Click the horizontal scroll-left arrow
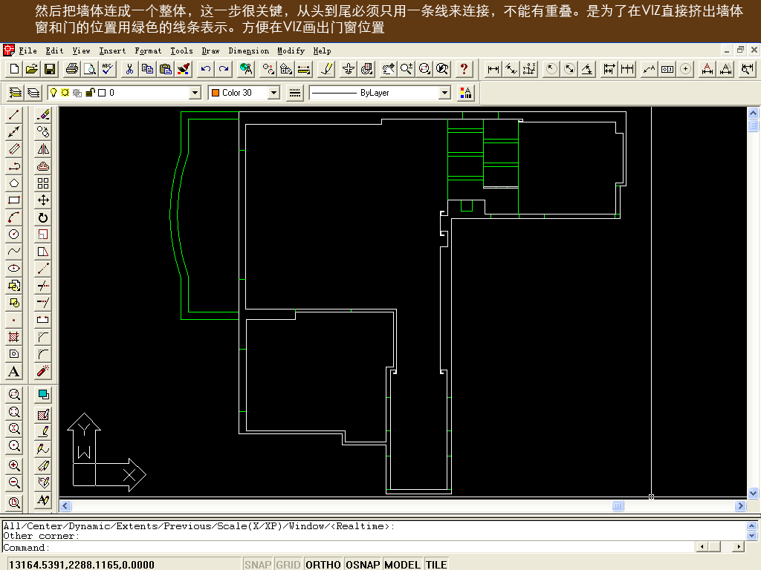This screenshot has height=570, width=761. (x=65, y=506)
